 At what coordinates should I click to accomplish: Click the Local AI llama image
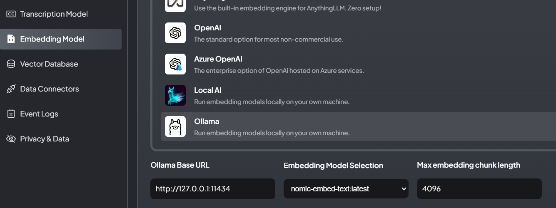175,95
